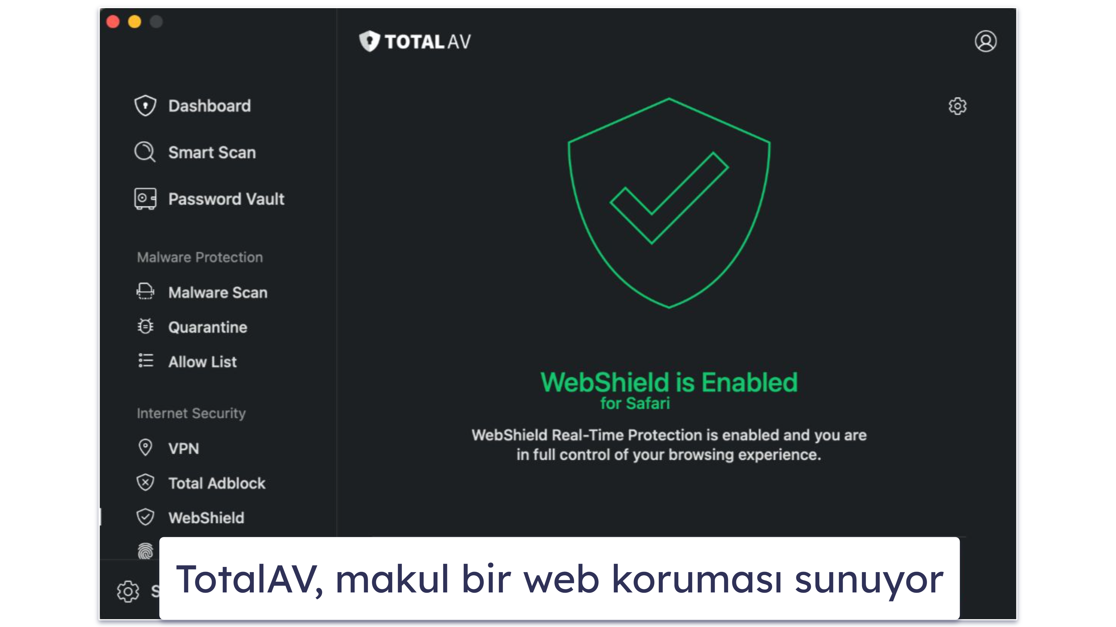Image resolution: width=1116 pixels, height=627 pixels.
Task: Open Password Vault icon
Action: pos(146,198)
